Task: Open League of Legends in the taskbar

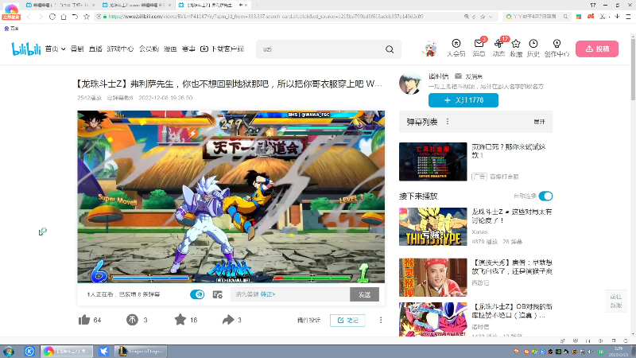Action: point(141,351)
